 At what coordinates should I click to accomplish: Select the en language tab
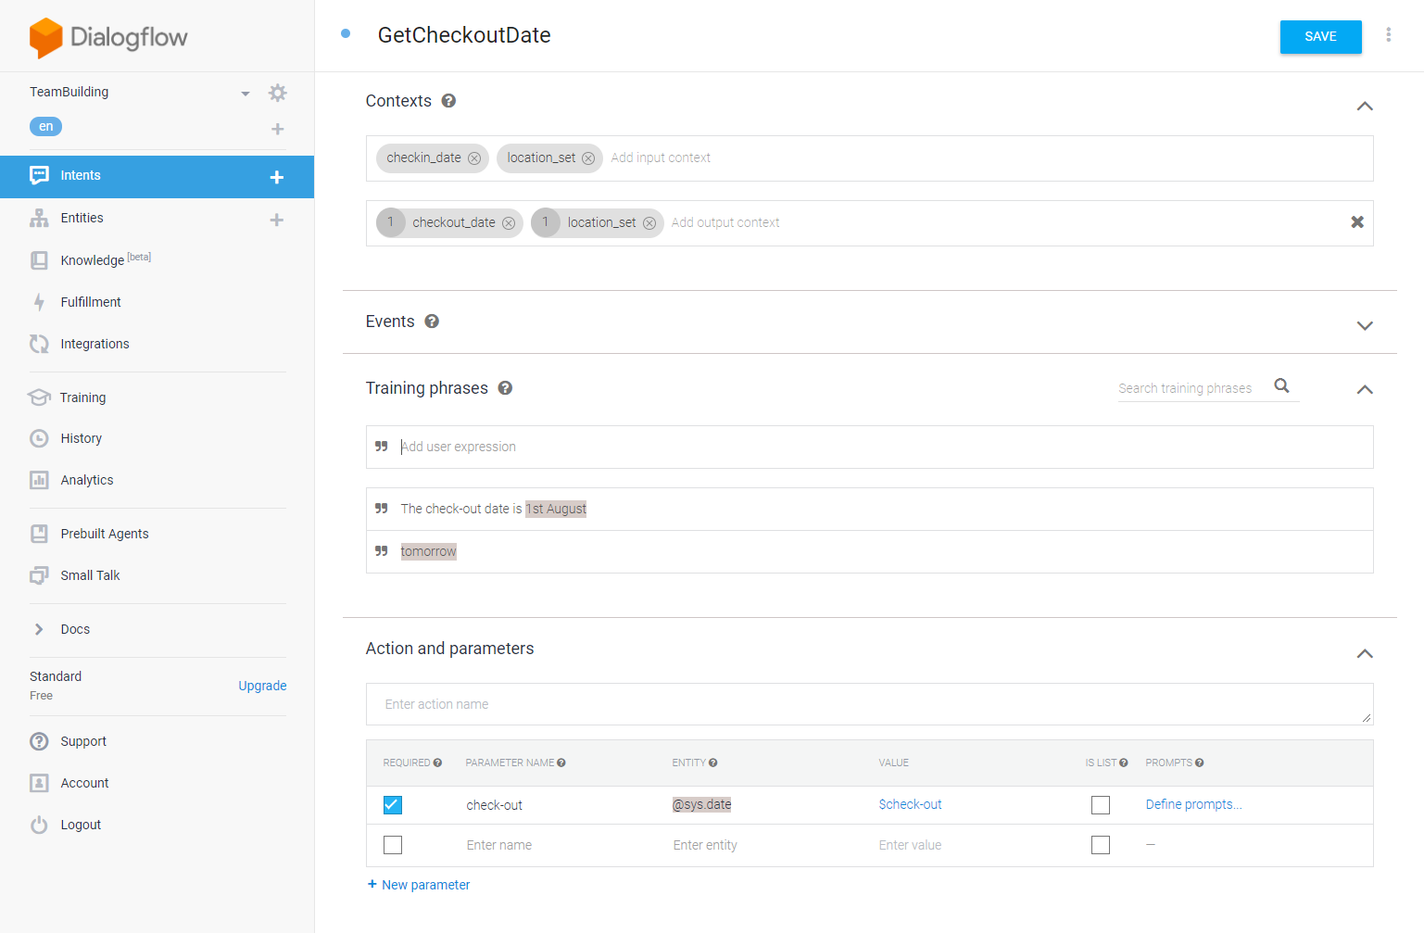(45, 126)
